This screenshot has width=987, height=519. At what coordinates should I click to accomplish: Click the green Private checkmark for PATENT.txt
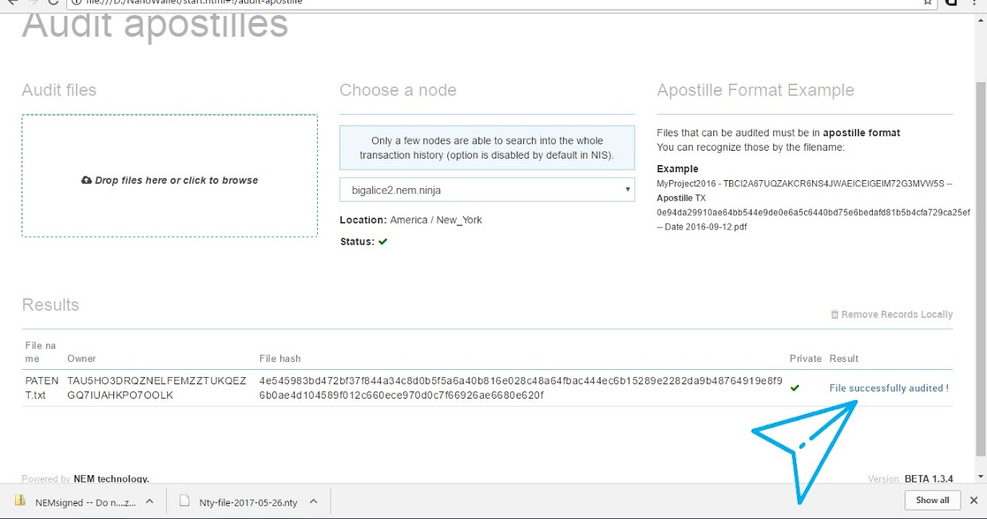pos(795,388)
